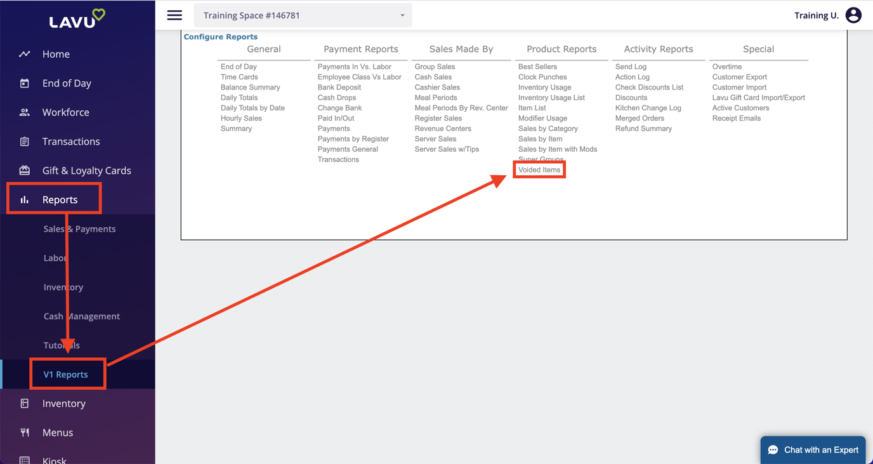Click the Gift & Loyalty Cards icon
Screen dimensions: 873x464
tap(25, 170)
